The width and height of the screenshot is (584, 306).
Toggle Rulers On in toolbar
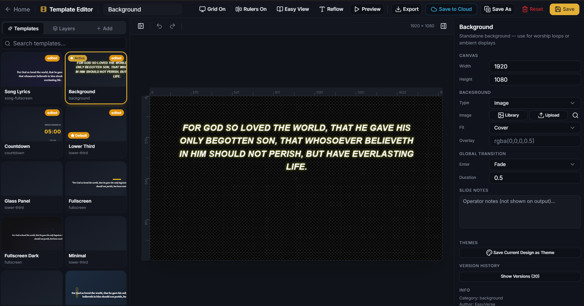[251, 9]
